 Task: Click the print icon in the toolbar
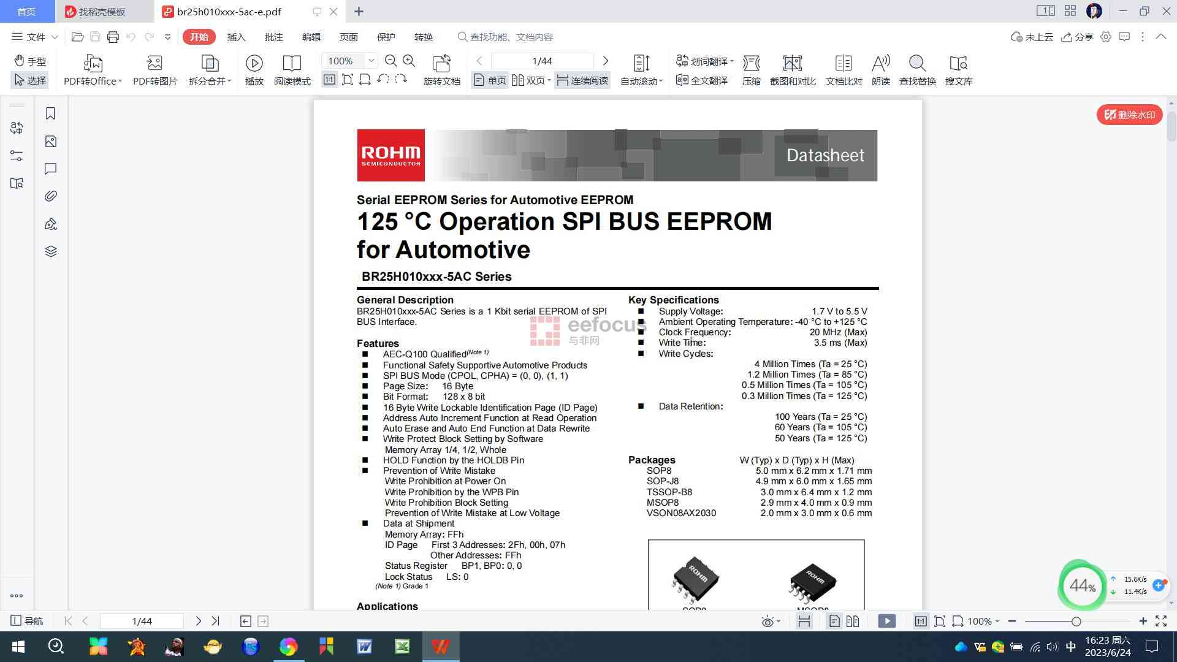click(x=113, y=37)
